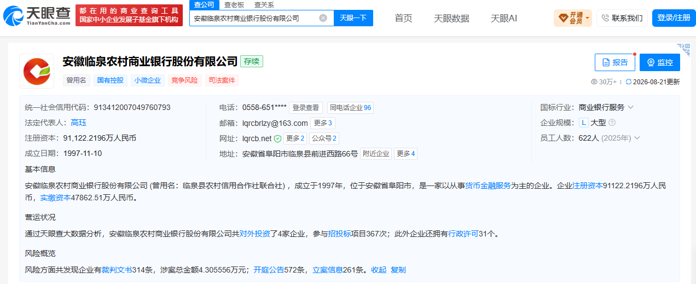This screenshot has height=284, width=696.
Task: Open the 货币金融服务 link
Action: coord(488,186)
